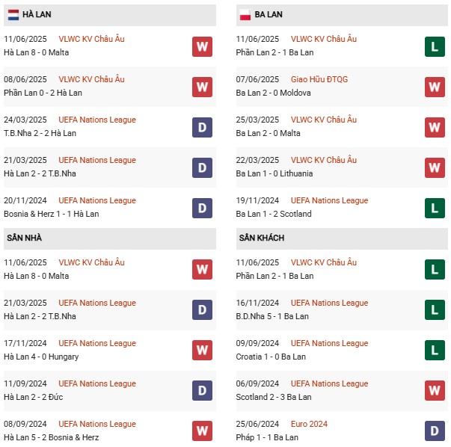The width and height of the screenshot is (451, 447).
Task: Click the L badge for Ba Lan 1-2 Scotland
Action: coord(435,208)
